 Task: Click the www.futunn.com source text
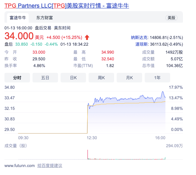pyautogui.click(x=19, y=166)
